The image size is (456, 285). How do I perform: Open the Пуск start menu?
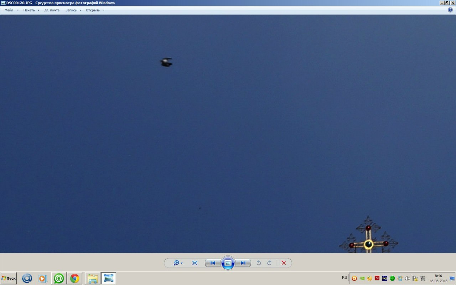coord(9,278)
